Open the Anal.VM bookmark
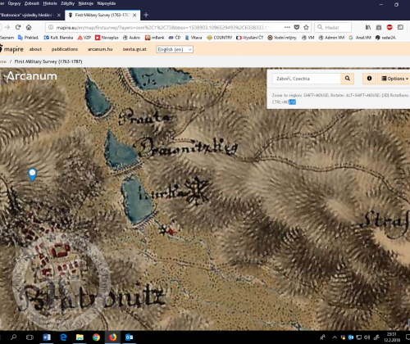This screenshot has width=410, height=344. click(360, 38)
